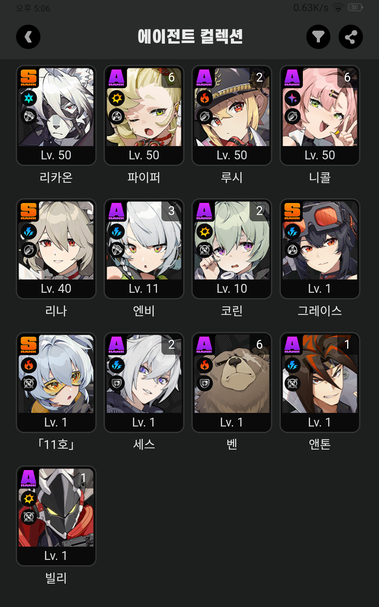Click 리카온's Lv. 50 level bar

56,155
